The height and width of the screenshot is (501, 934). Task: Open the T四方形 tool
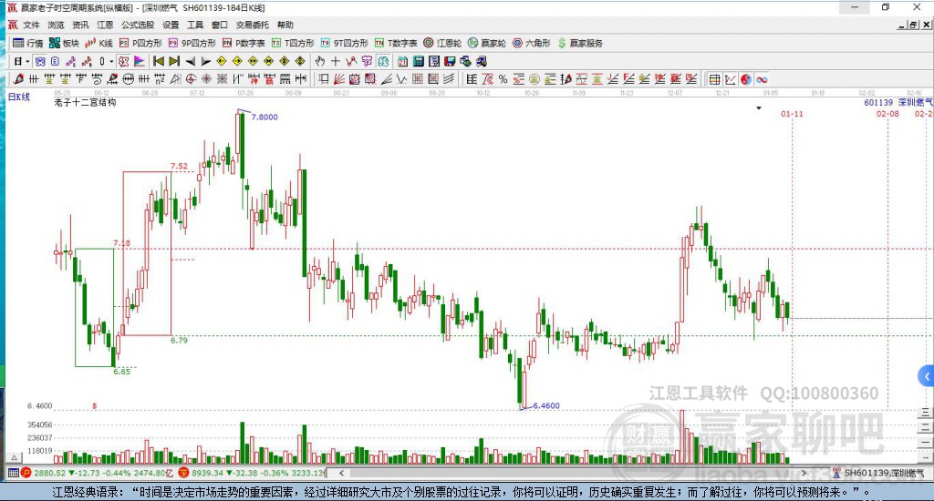pyautogui.click(x=293, y=43)
